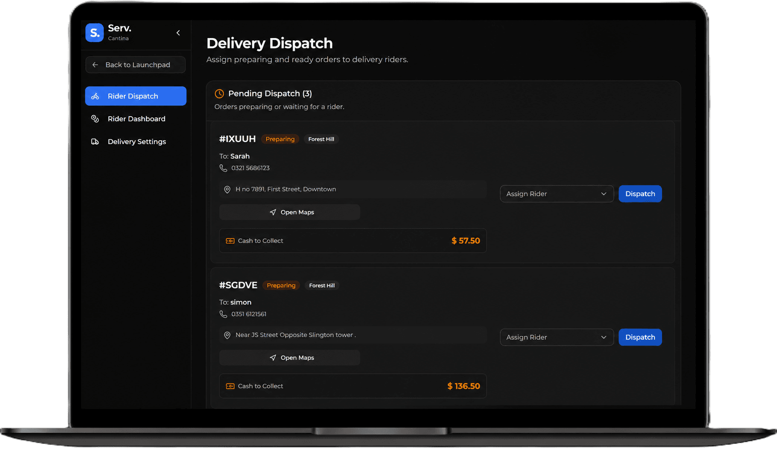Click the location pin icon for Near JS Street address
Image resolution: width=777 pixels, height=449 pixels.
coord(227,335)
